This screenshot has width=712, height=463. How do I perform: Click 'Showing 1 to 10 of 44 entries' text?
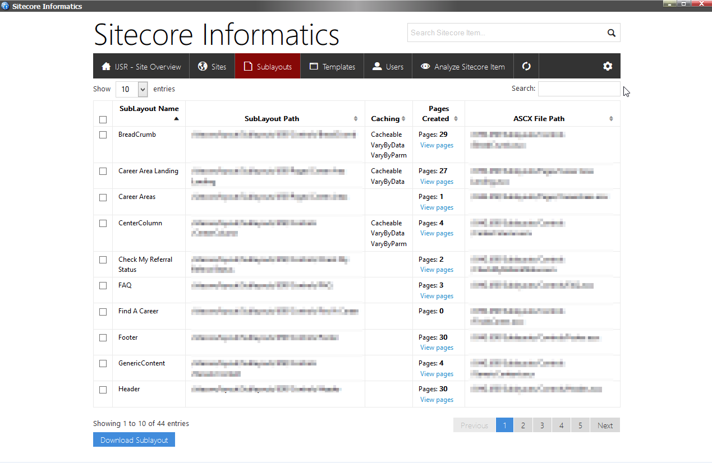(141, 424)
